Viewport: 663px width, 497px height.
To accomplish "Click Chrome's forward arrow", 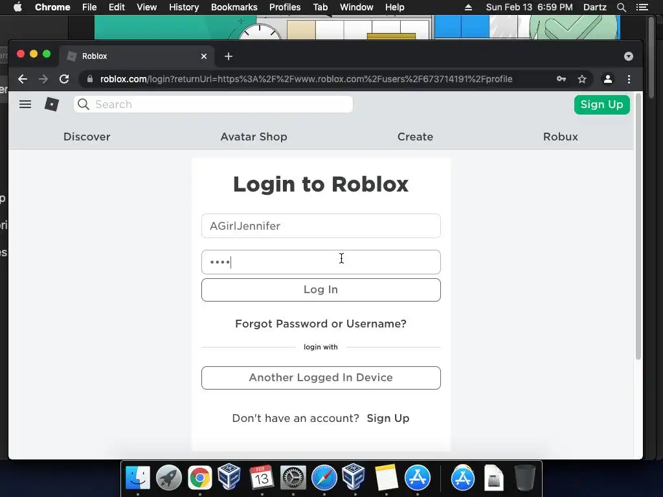I will (43, 79).
